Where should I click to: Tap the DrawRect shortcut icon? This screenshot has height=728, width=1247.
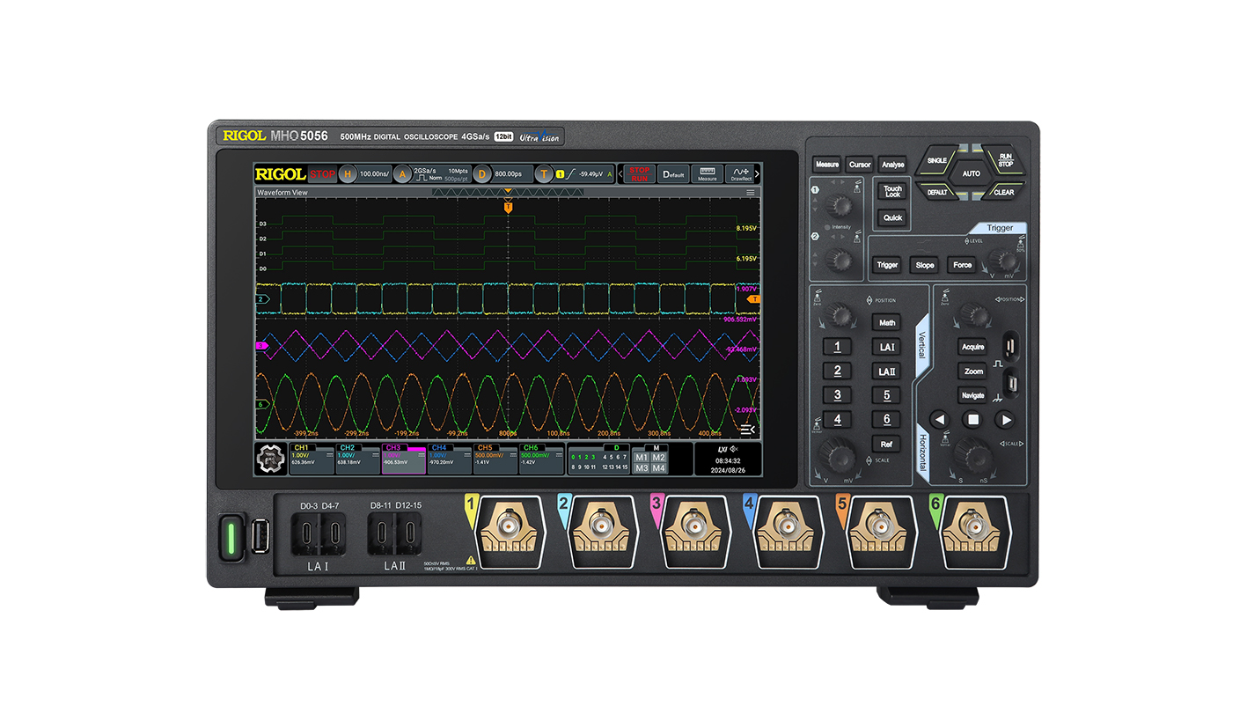pos(740,174)
